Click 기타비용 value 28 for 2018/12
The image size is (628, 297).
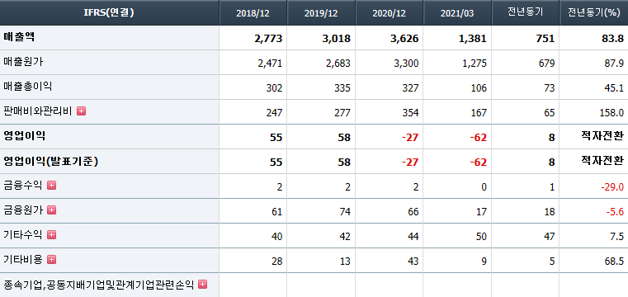click(x=276, y=262)
